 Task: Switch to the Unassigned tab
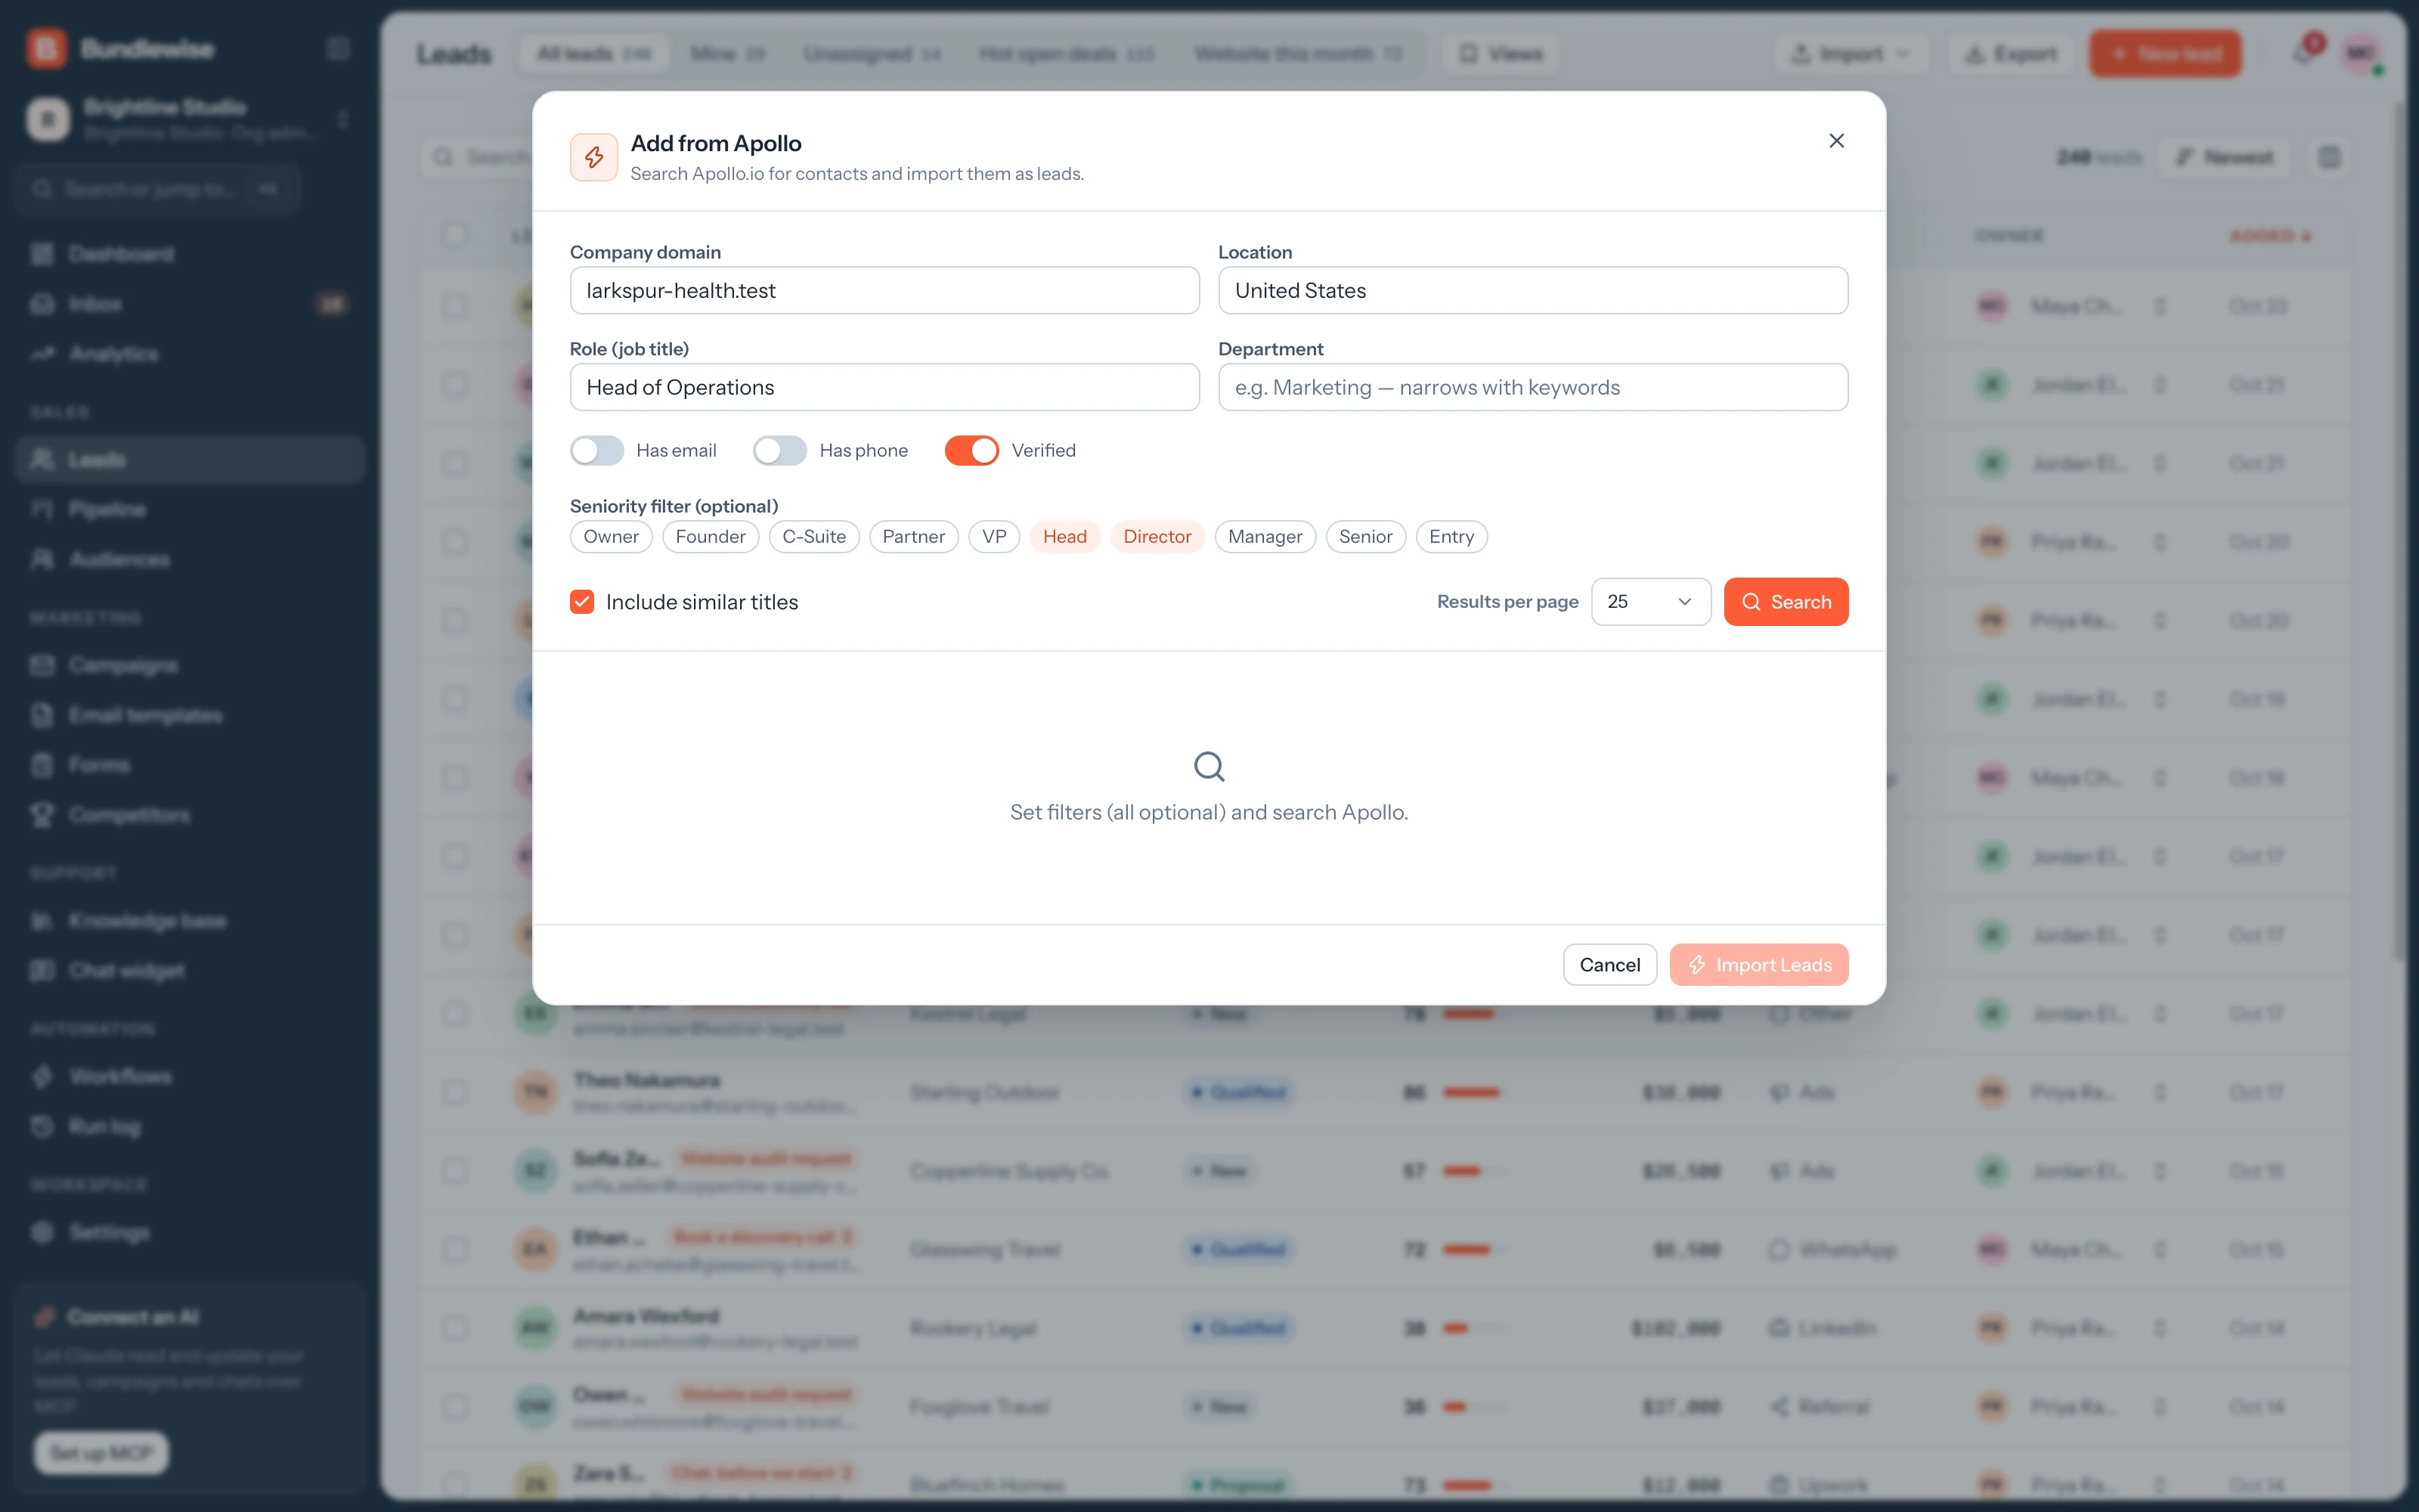pyautogui.click(x=872, y=54)
